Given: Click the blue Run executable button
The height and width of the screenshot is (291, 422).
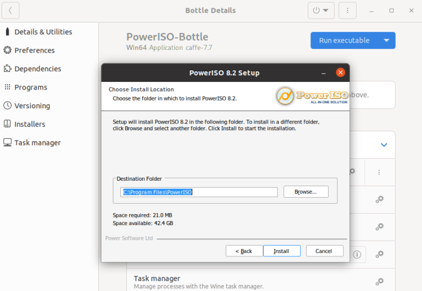Looking at the screenshot, I should 345,40.
